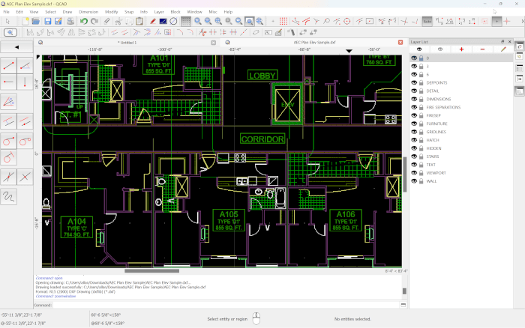Click the Zoom In magnifier
The image size is (525, 328).
pos(198,22)
